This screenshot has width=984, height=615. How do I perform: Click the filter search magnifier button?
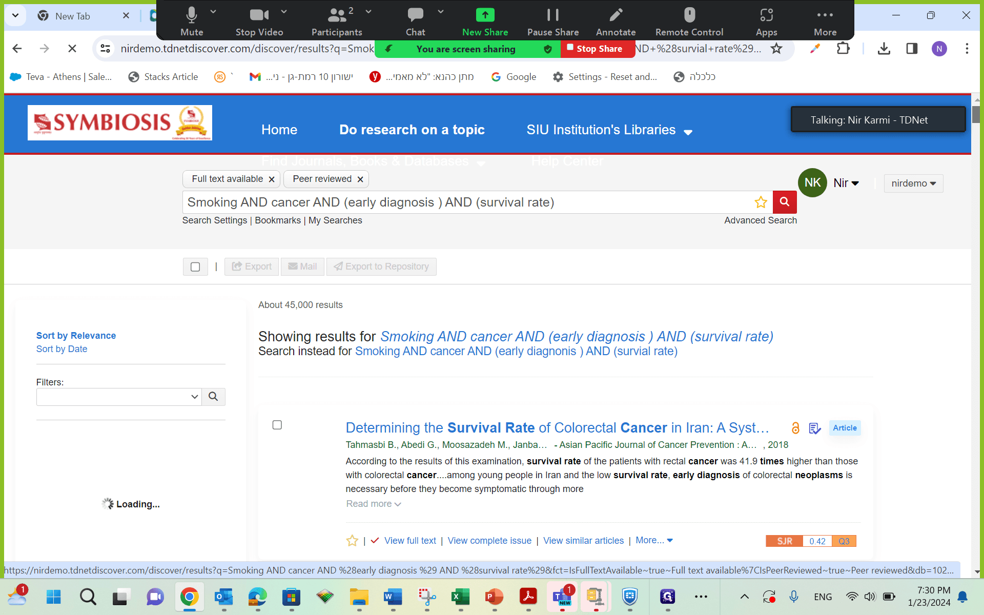pyautogui.click(x=214, y=397)
